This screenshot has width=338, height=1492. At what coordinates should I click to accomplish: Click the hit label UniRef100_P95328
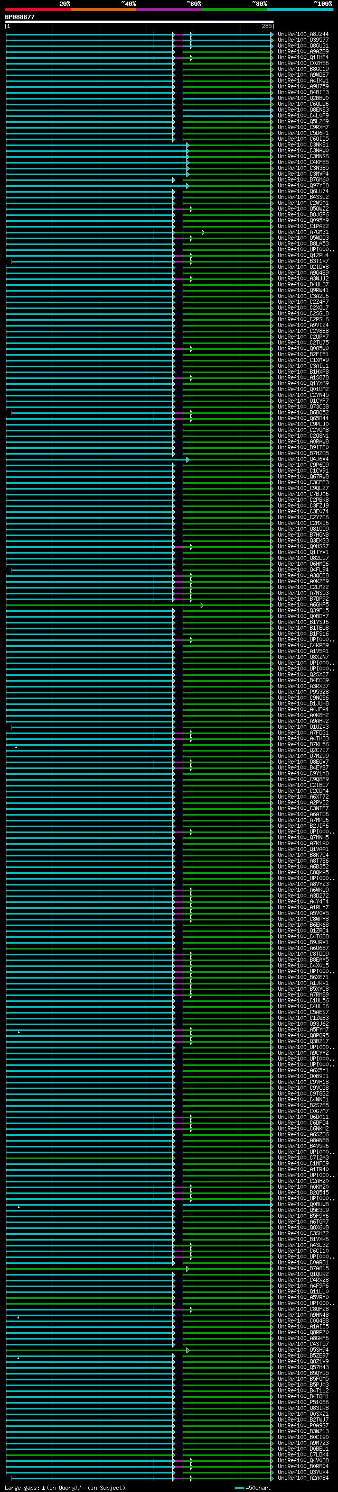click(303, 692)
